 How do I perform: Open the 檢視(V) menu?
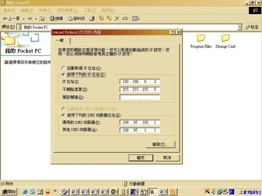pyautogui.click(x=45, y=11)
